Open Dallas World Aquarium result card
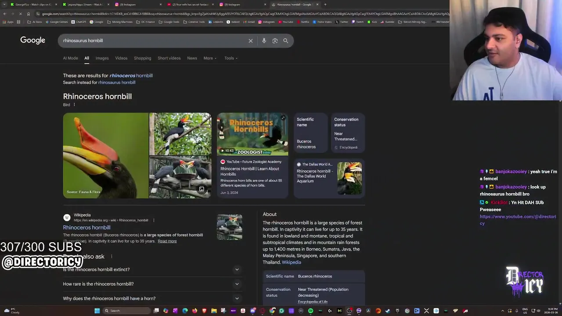This screenshot has width=562, height=316. coord(329,178)
